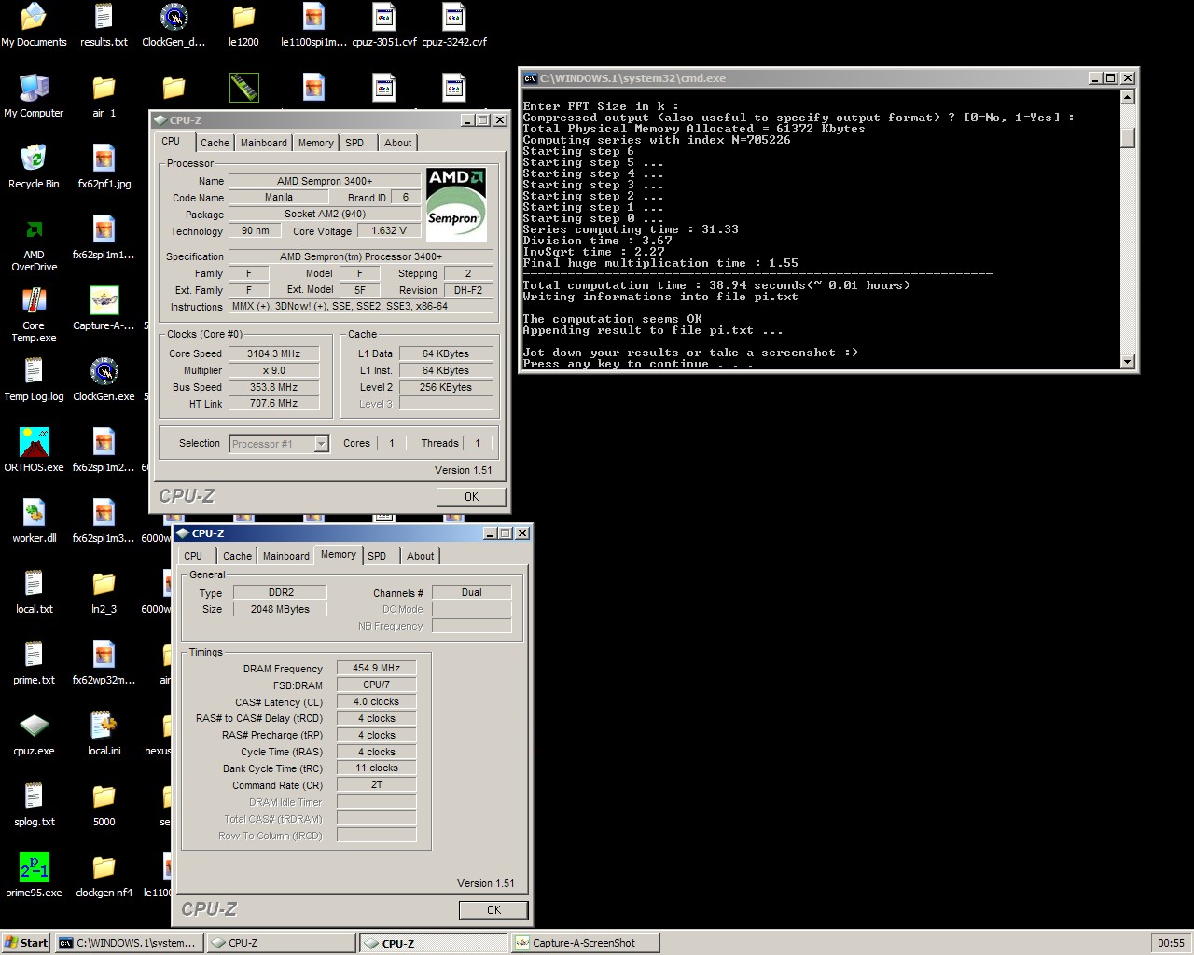Launch Core Temp.exe
Viewport: 1194px width, 955px height.
(34, 315)
